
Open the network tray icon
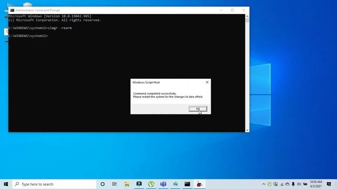tap(282, 184)
